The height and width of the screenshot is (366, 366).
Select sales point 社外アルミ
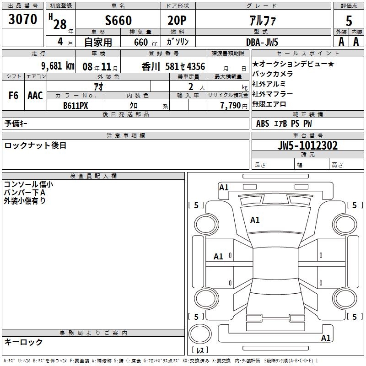pos(269,84)
